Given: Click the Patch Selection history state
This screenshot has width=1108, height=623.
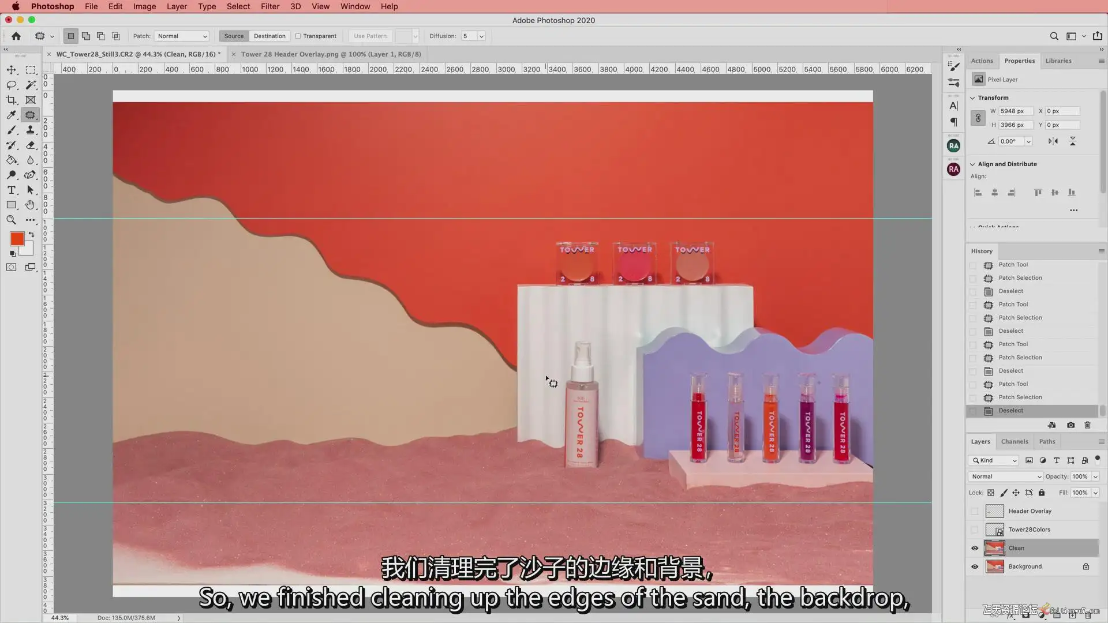Looking at the screenshot, I should click(1020, 397).
